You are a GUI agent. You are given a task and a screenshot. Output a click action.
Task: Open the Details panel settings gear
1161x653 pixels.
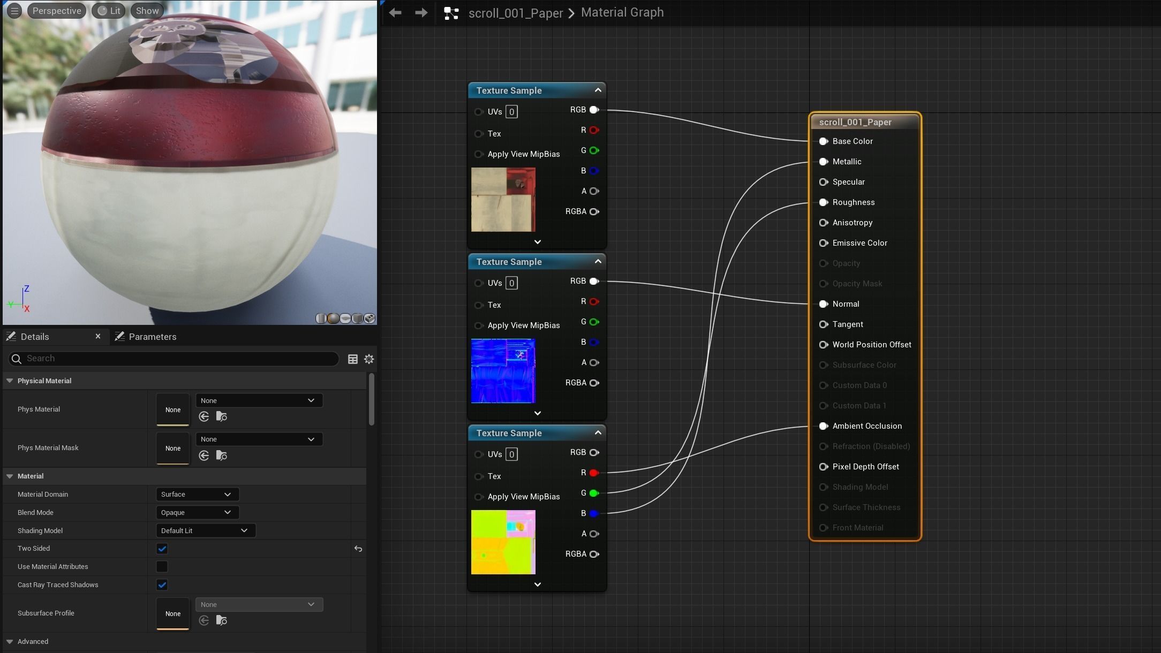tap(369, 359)
